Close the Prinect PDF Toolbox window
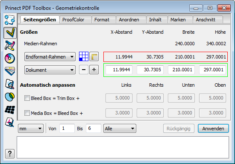The image size is (235, 164). point(224,8)
